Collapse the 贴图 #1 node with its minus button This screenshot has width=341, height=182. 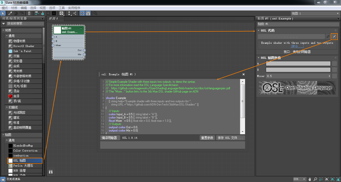coord(81,28)
